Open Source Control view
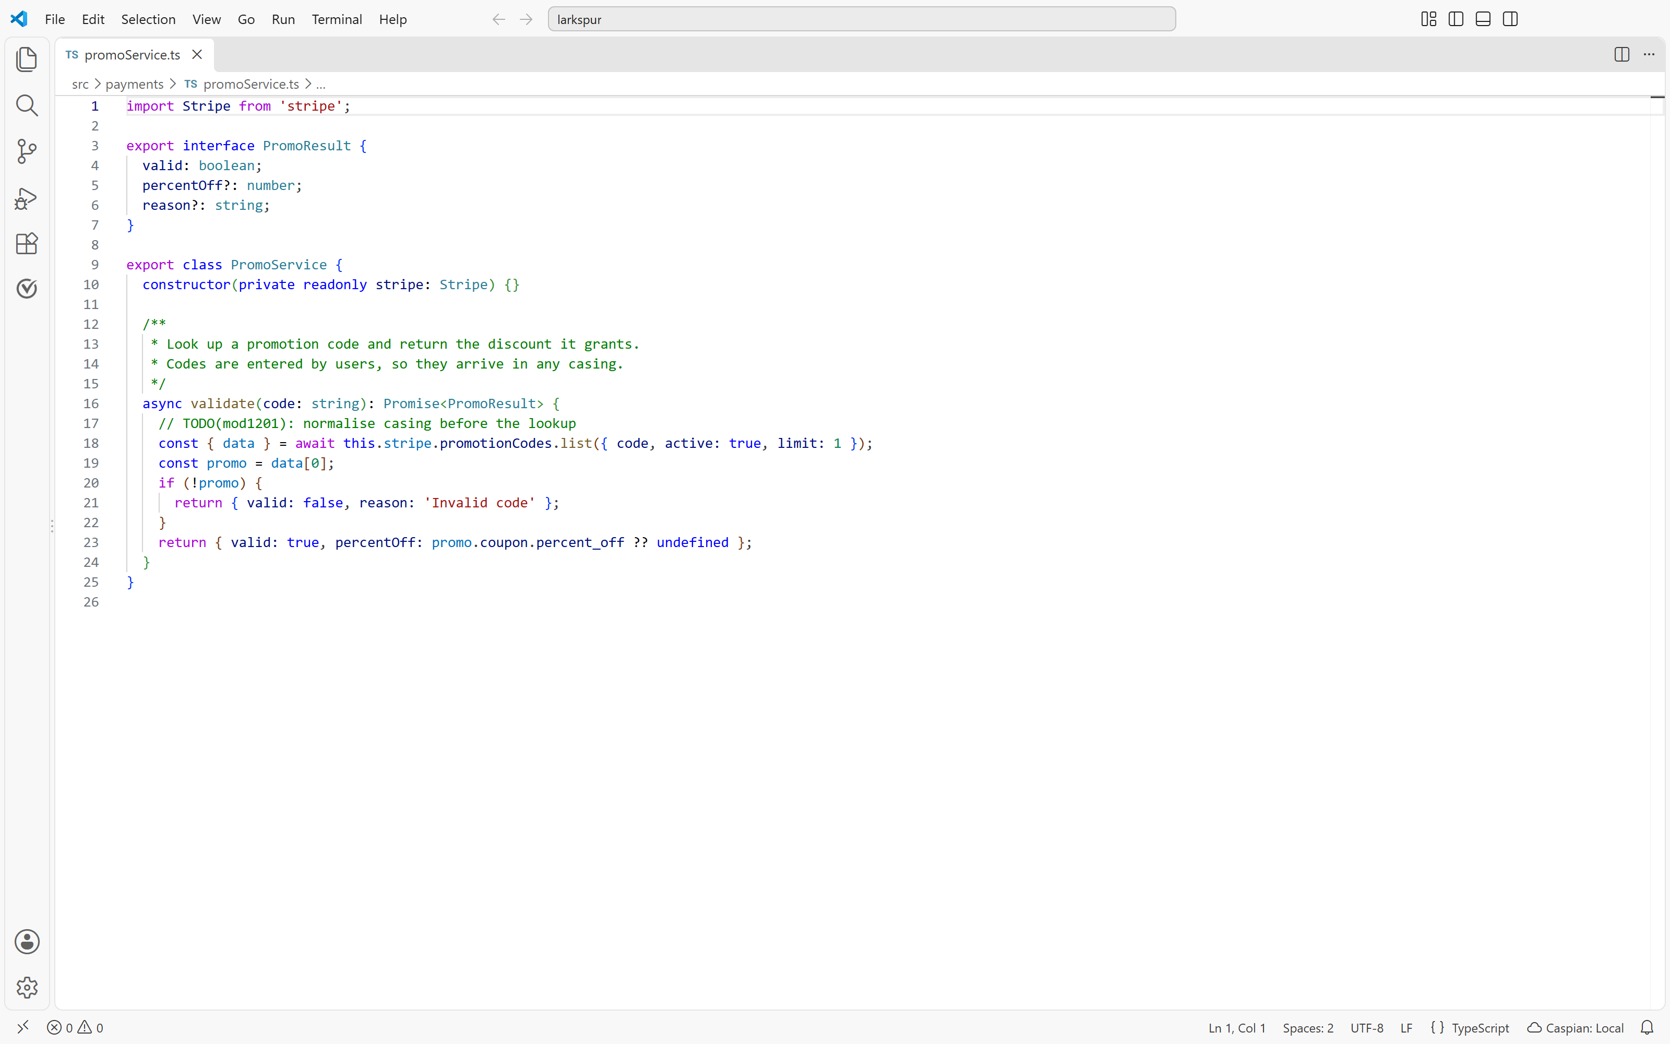Viewport: 1670px width, 1044px height. (26, 151)
